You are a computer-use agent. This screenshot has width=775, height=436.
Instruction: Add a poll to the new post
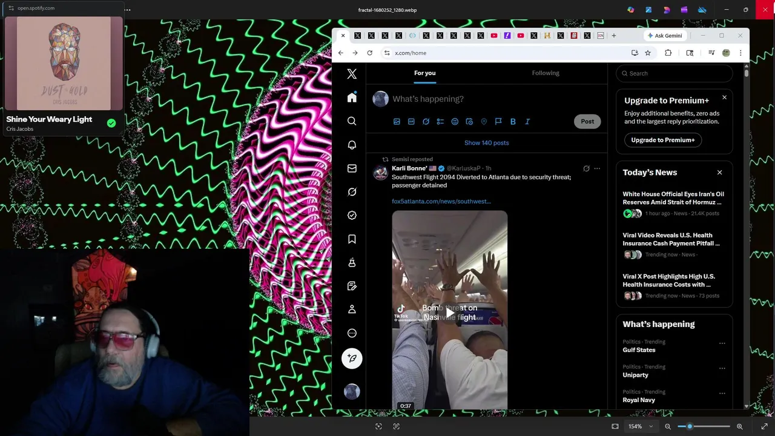pyautogui.click(x=440, y=122)
